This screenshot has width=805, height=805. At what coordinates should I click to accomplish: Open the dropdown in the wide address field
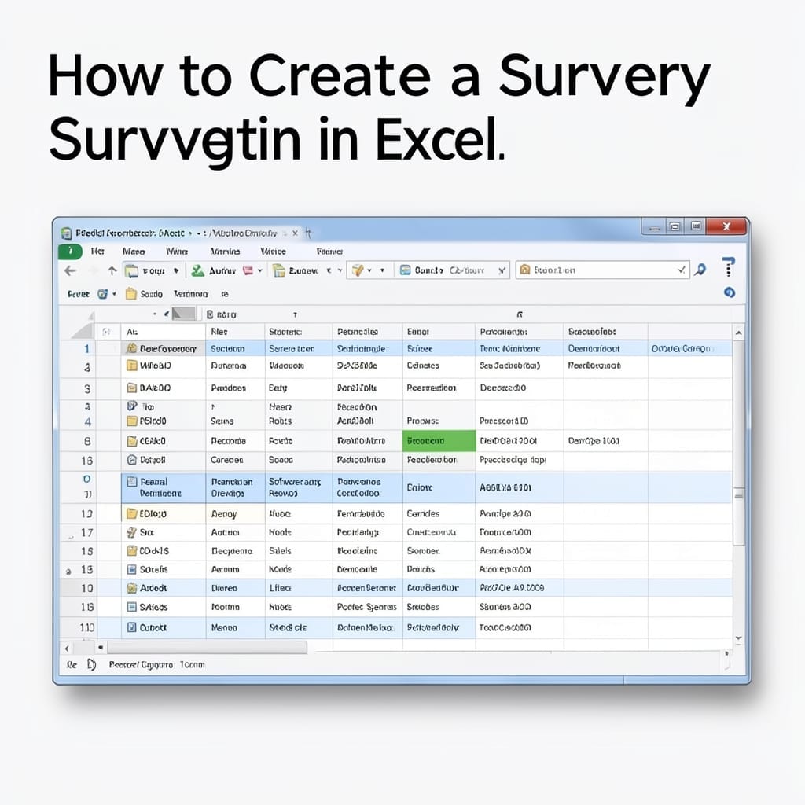[x=682, y=270]
